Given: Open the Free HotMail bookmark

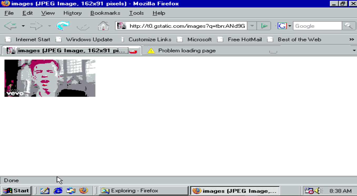Looking at the screenshot, I should (239, 39).
